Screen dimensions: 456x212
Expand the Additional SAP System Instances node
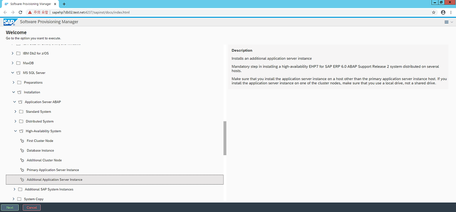pyautogui.click(x=15, y=189)
